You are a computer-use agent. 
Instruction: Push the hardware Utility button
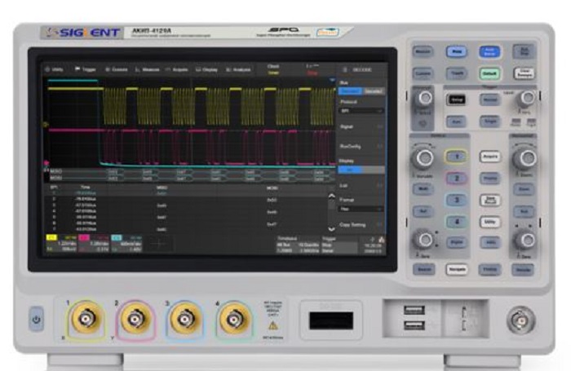[x=490, y=222]
